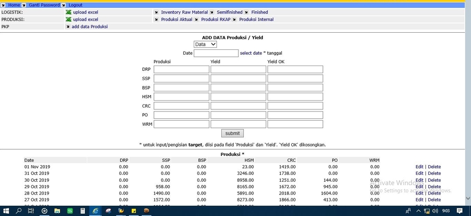Open Produksi Internal page

point(256,20)
